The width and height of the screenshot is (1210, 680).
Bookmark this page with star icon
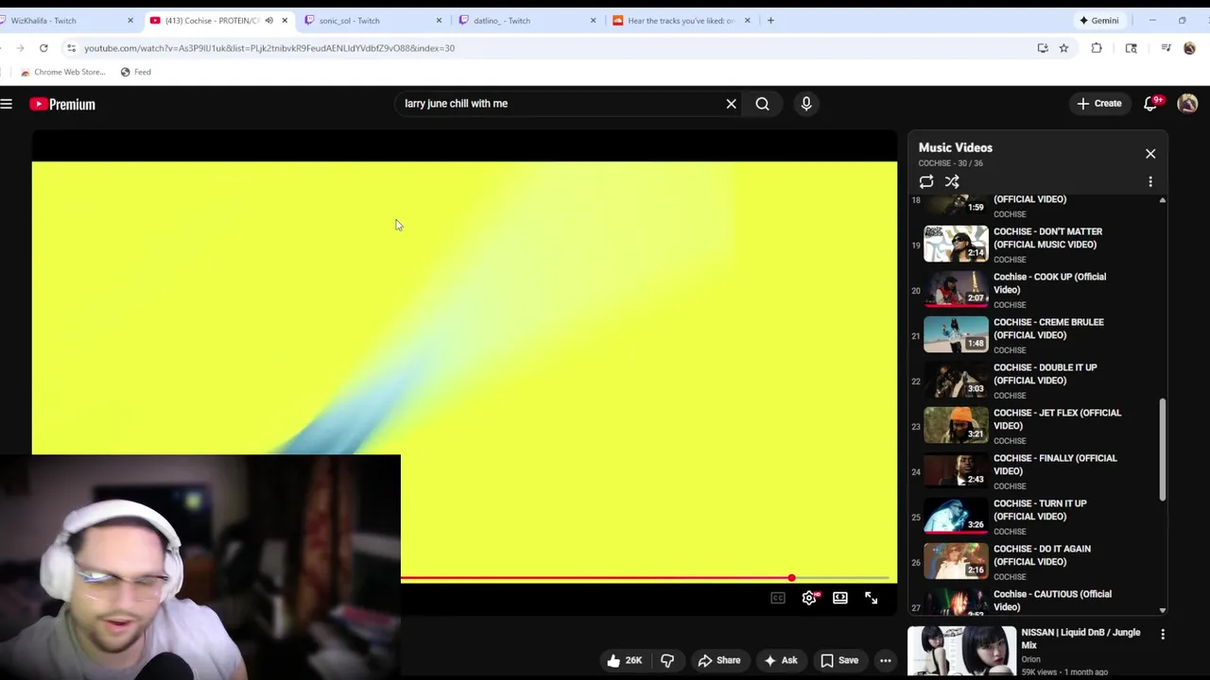(x=1063, y=48)
